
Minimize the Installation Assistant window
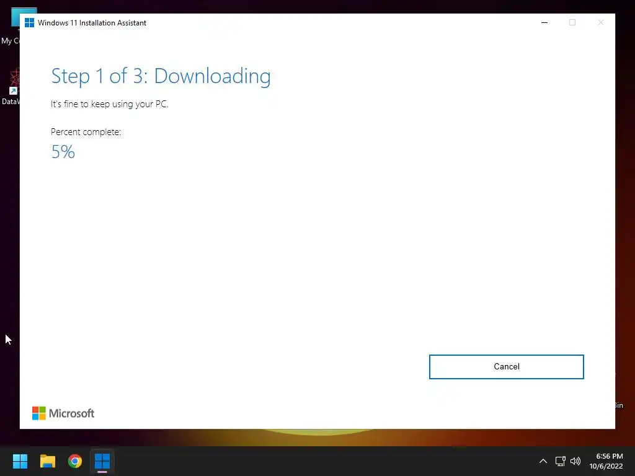click(544, 23)
